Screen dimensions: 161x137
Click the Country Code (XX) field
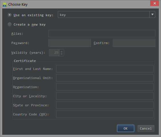click(x=105, y=114)
